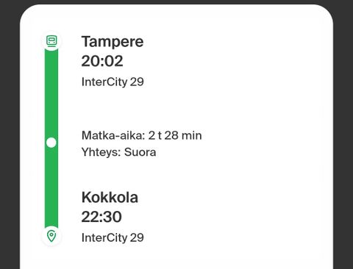Click the 22:30 arrival time
This screenshot has height=269, width=353.
[101, 217]
